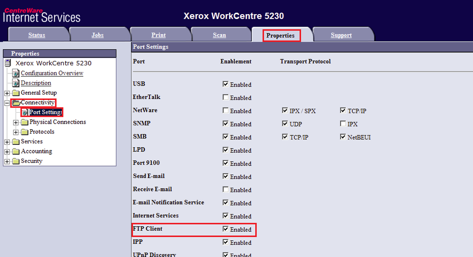
Task: Switch to the Scan tab
Action: (x=219, y=35)
